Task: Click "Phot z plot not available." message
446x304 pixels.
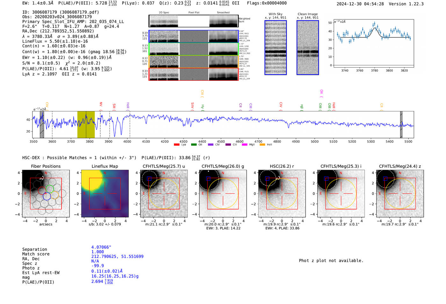Action: click(331, 261)
